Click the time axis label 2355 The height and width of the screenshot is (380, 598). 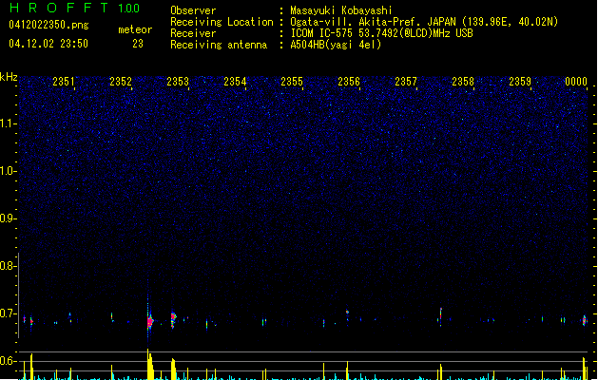292,82
